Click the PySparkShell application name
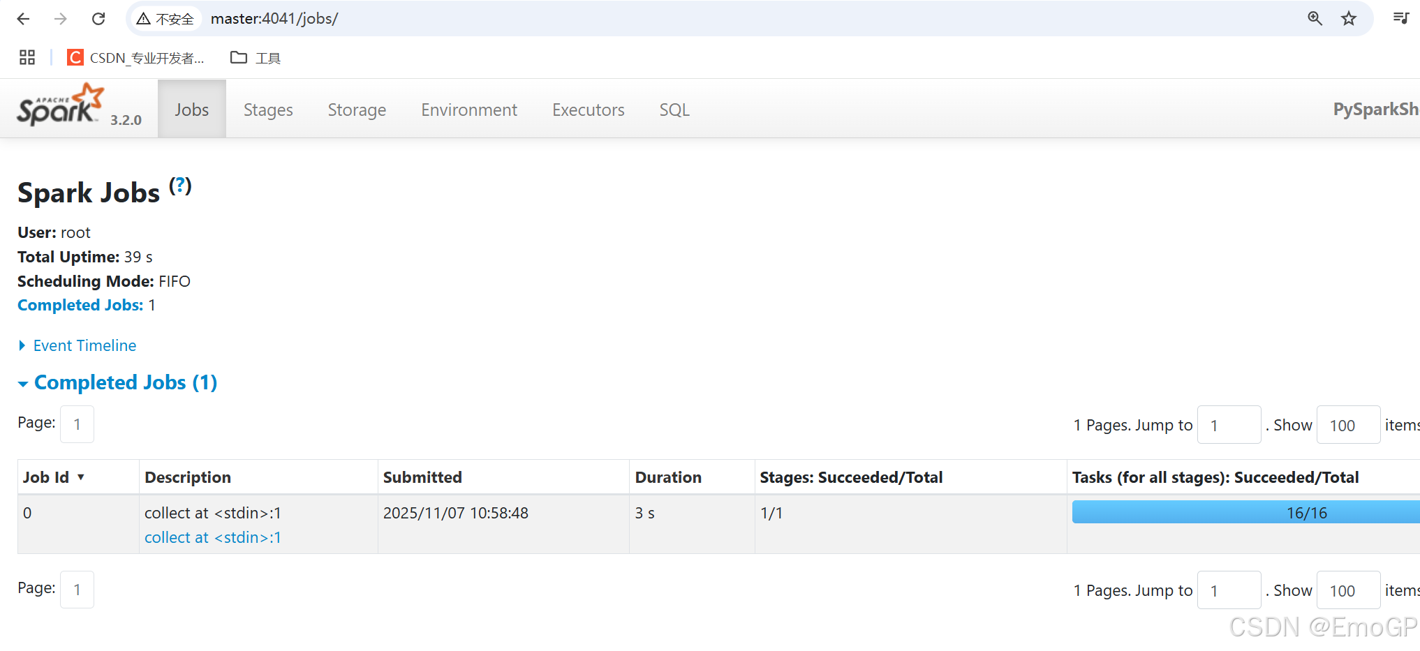Viewport: 1420px width, 651px height. (x=1376, y=110)
